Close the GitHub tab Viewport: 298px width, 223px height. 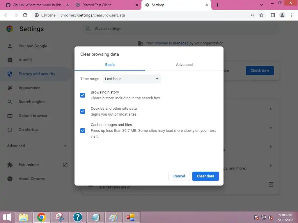68,5
